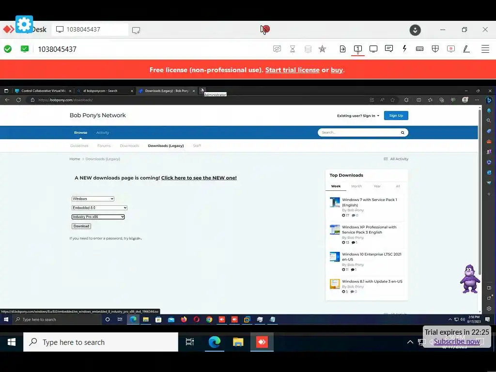Open the shield Permissions icon
This screenshot has height=372, width=496.
pyautogui.click(x=435, y=49)
